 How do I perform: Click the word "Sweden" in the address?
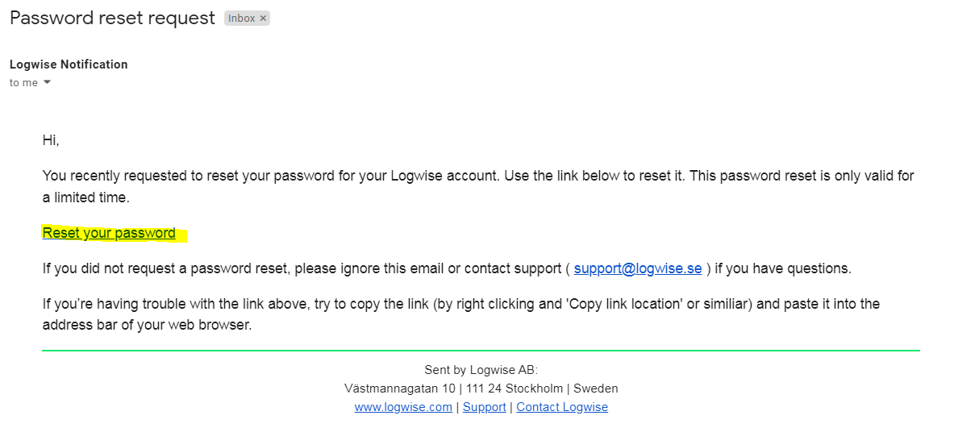[x=596, y=388]
